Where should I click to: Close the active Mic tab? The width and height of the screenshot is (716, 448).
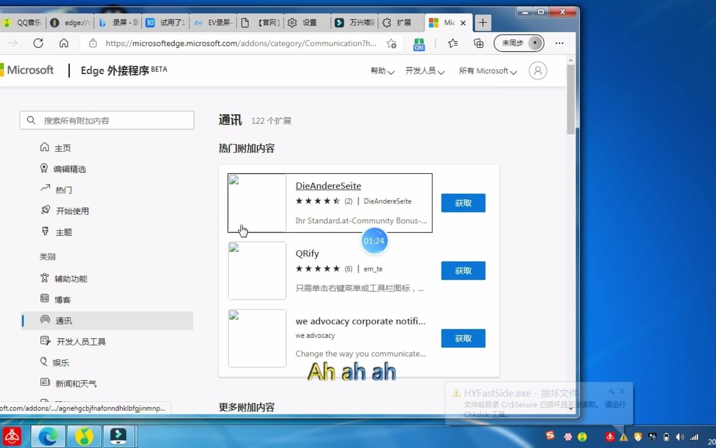tap(463, 23)
